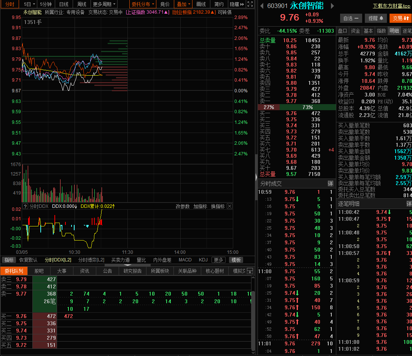Screen dimensions: 412x356
Task: Open the 模板 template button
Action: tap(236, 260)
